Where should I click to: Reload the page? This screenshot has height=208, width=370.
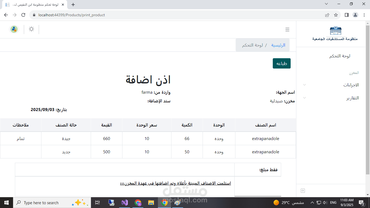click(23, 15)
